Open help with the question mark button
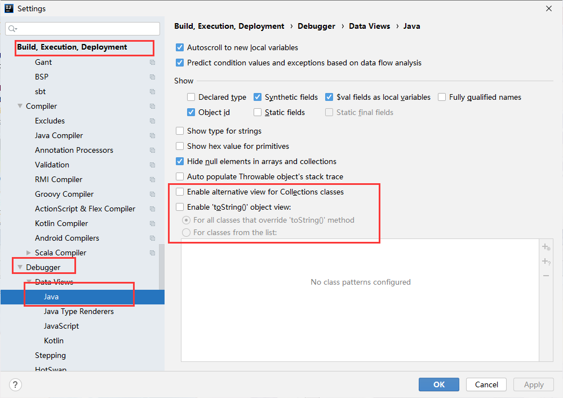The height and width of the screenshot is (398, 563). 15,384
